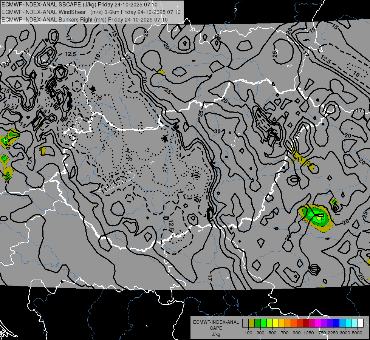Select the olive swatch above the 100 label
This screenshot has height=340, width=370.
251,323
